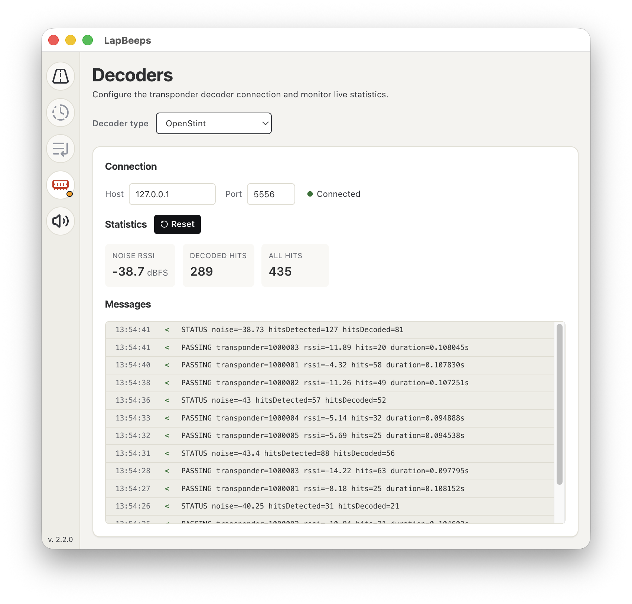Screen dimensions: 632x604
Task: Open the Decoder type dropdown
Action: pos(214,123)
